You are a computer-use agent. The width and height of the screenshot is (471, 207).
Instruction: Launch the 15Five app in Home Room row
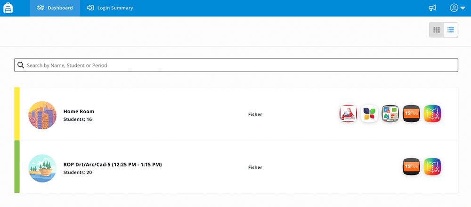click(412, 114)
